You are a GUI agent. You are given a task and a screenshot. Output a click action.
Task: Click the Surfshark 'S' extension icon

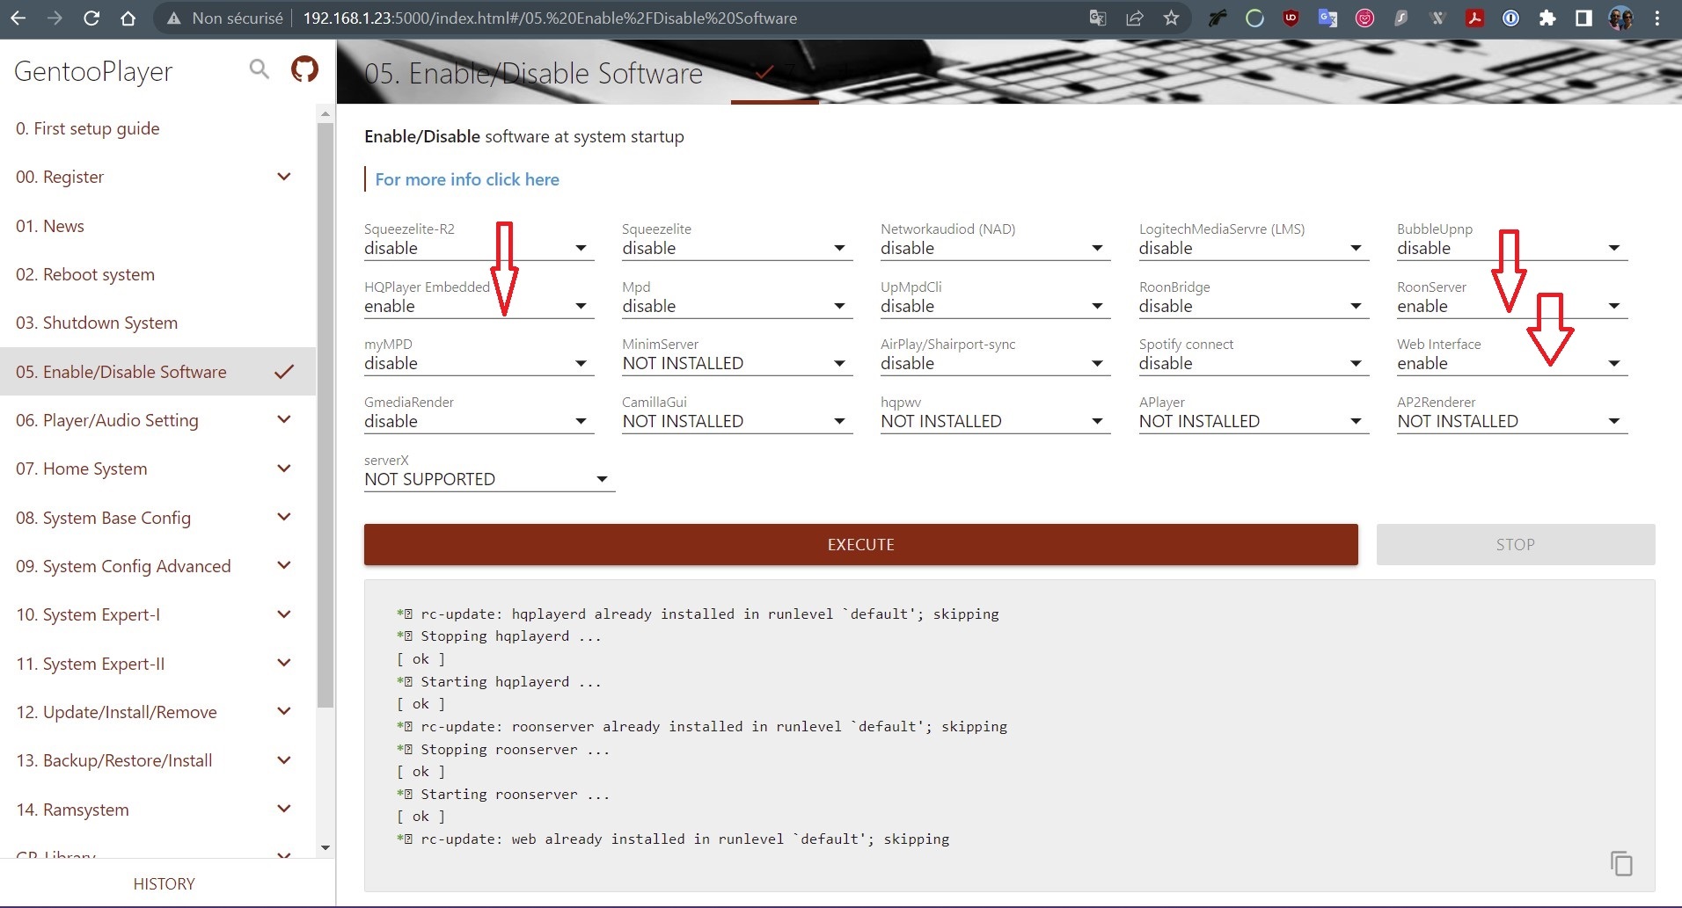click(1400, 18)
